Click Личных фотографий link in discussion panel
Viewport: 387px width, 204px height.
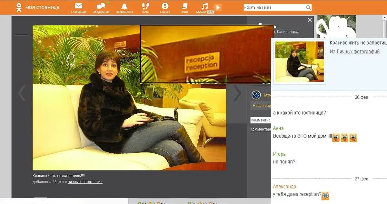click(x=358, y=52)
